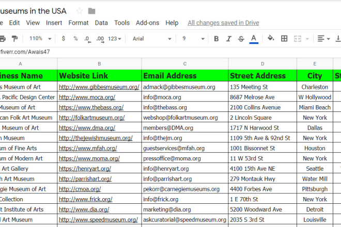This screenshot has height=227, width=341.
Task: Open the https://www.moma.org/ link
Action: point(89,158)
